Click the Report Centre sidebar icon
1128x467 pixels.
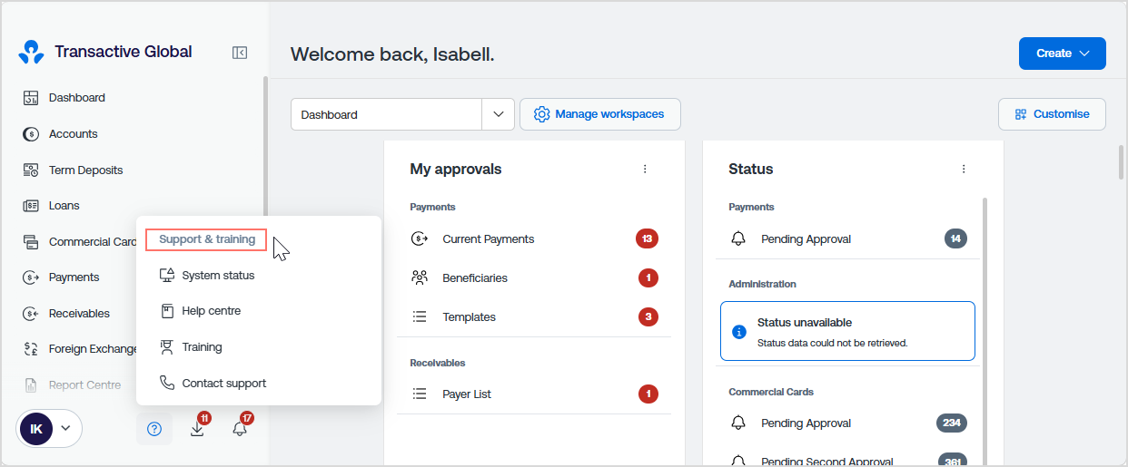pos(31,385)
